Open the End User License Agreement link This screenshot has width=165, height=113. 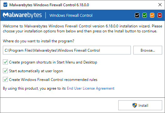(90, 88)
